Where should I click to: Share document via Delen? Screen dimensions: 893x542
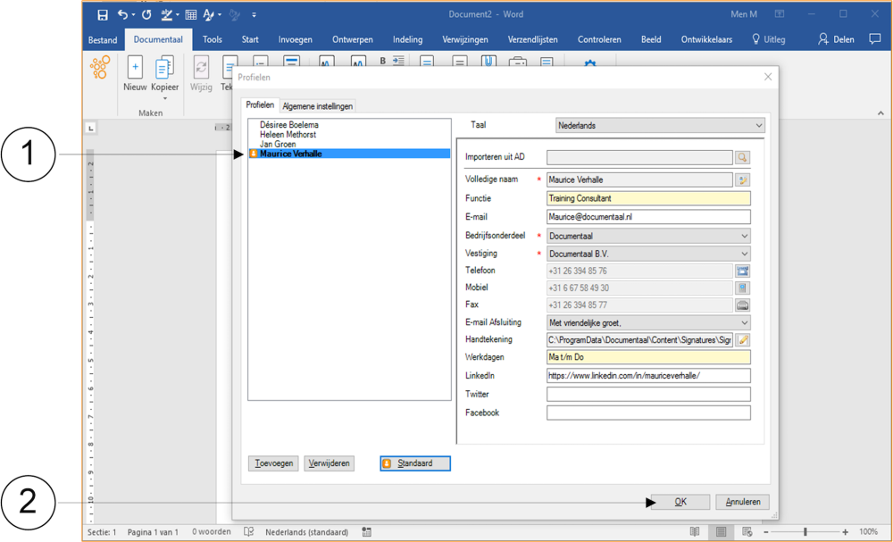tap(836, 39)
